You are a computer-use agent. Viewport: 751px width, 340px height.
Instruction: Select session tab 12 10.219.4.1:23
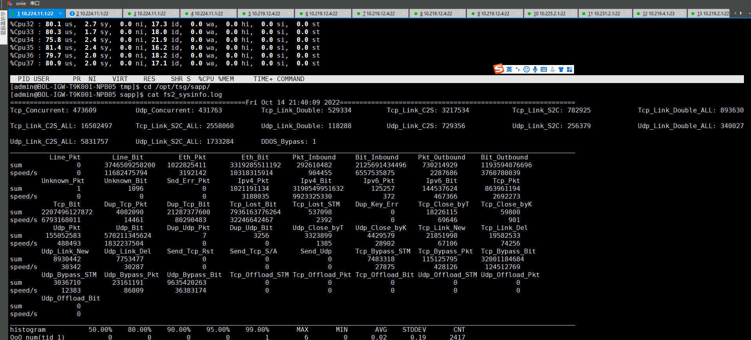coord(658,13)
